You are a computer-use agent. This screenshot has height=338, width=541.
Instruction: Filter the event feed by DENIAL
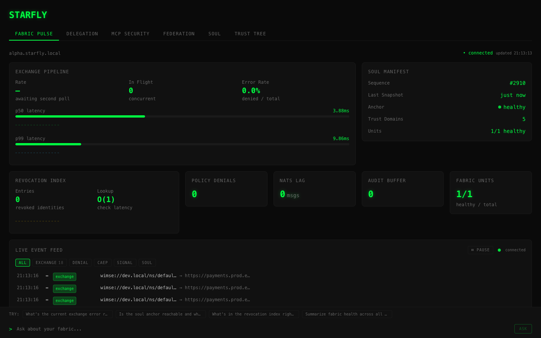click(x=80, y=263)
